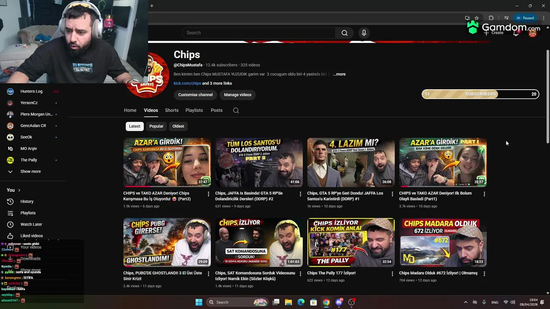Viewport: 550px width, 309px height.
Task: Open Microsoft Store from taskbar
Action: (x=314, y=302)
